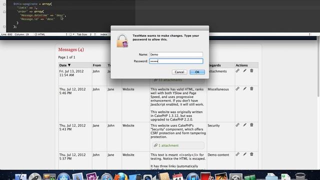Click link icon in the Miscellaneous row
320x180 pixels.
pos(237,89)
